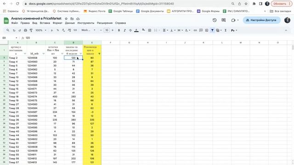This screenshot has height=165, width=294.
Task: Open the Google Таблицы bookmark
Action: pos(121,11)
